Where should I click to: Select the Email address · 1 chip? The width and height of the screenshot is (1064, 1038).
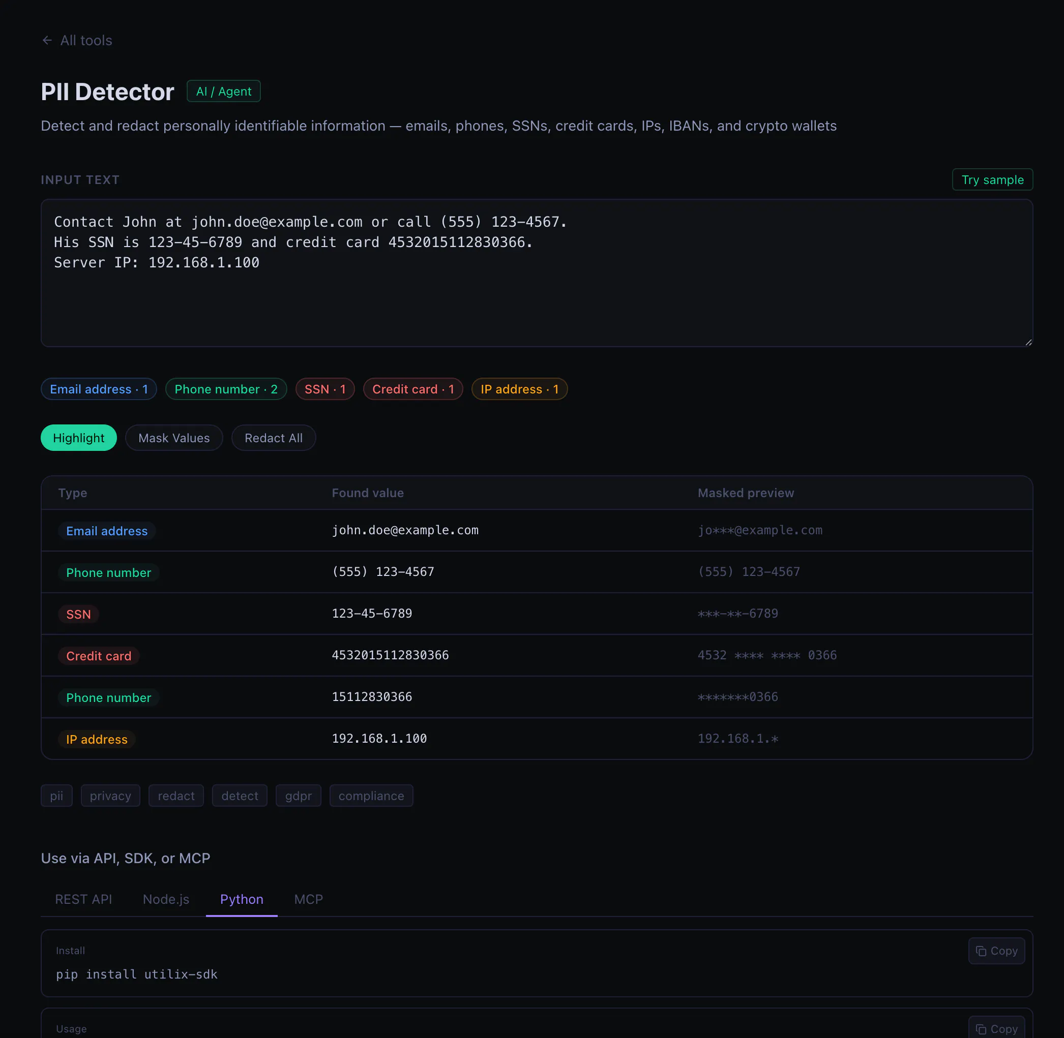coord(99,389)
